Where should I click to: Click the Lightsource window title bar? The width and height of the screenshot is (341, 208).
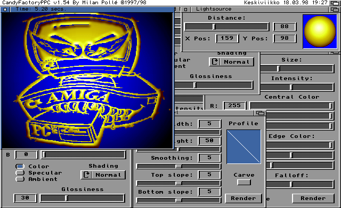pyautogui.click(x=259, y=10)
